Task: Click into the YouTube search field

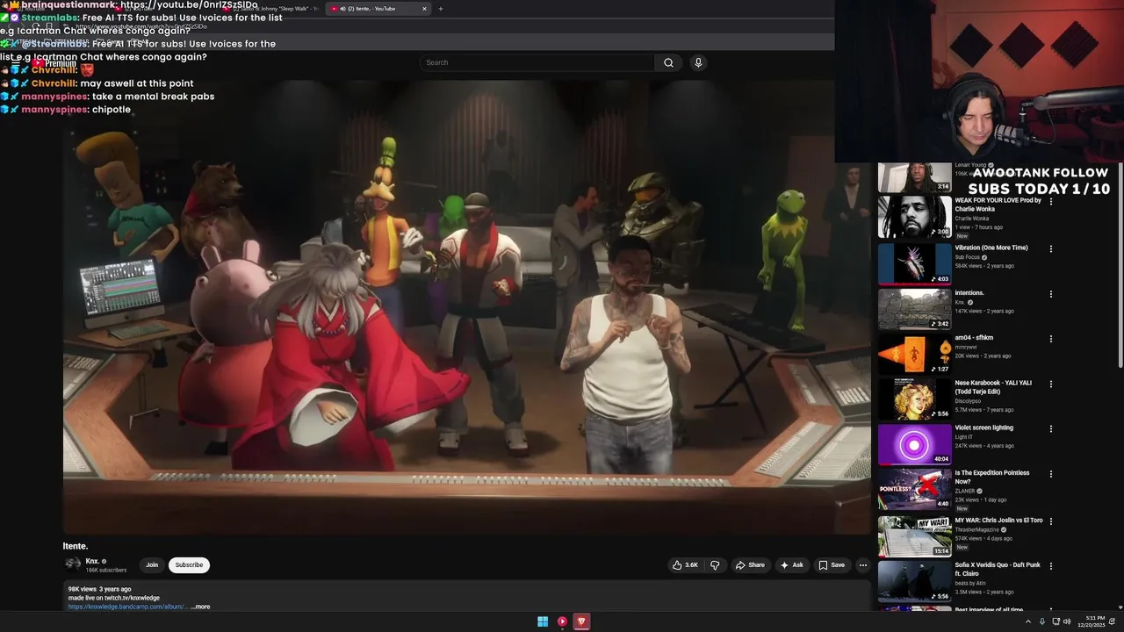Action: (x=537, y=62)
